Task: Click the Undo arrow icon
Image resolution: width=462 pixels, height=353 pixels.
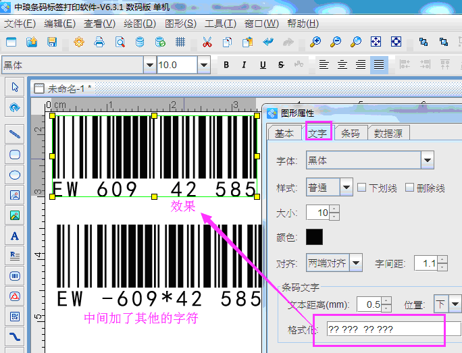Action: 268,42
